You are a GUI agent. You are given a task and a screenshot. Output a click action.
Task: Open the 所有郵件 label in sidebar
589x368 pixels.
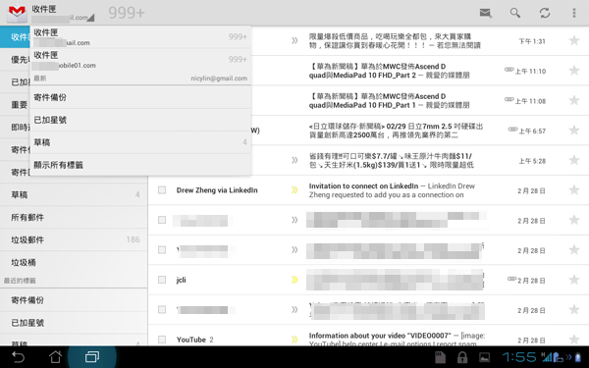pyautogui.click(x=74, y=217)
